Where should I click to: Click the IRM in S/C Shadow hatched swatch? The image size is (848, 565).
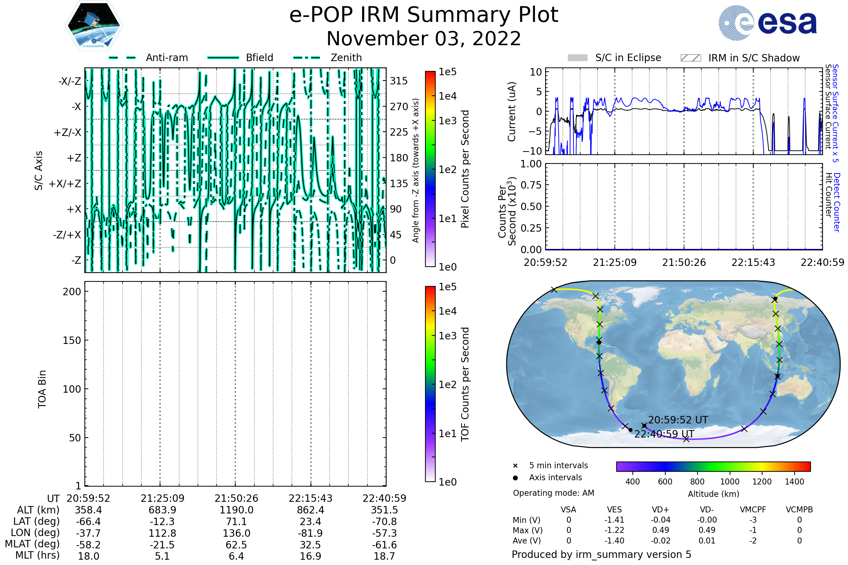click(690, 58)
